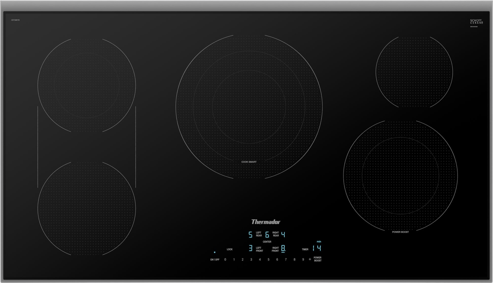Tap heat level 7 on number row
This screenshot has height=283, width=493.
point(286,260)
